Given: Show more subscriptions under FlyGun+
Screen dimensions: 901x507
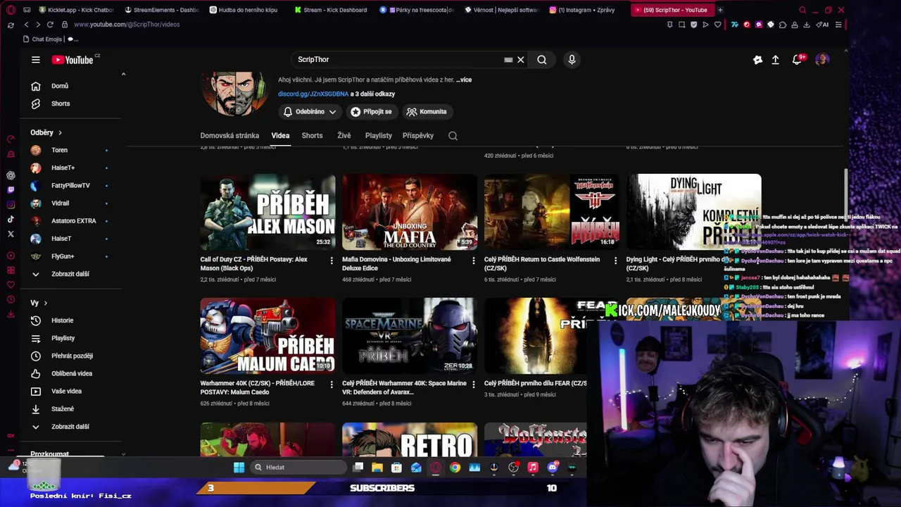Looking at the screenshot, I should pyautogui.click(x=70, y=274).
